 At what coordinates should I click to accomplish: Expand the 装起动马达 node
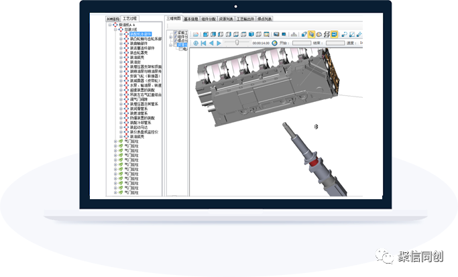[x=121, y=127]
